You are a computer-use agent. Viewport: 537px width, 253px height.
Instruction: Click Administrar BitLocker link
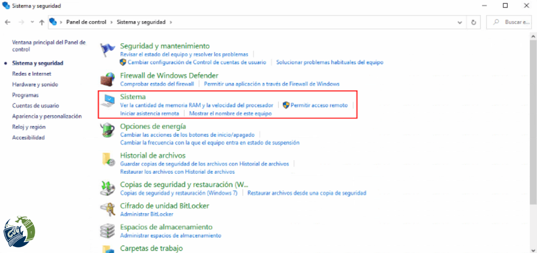(147, 214)
